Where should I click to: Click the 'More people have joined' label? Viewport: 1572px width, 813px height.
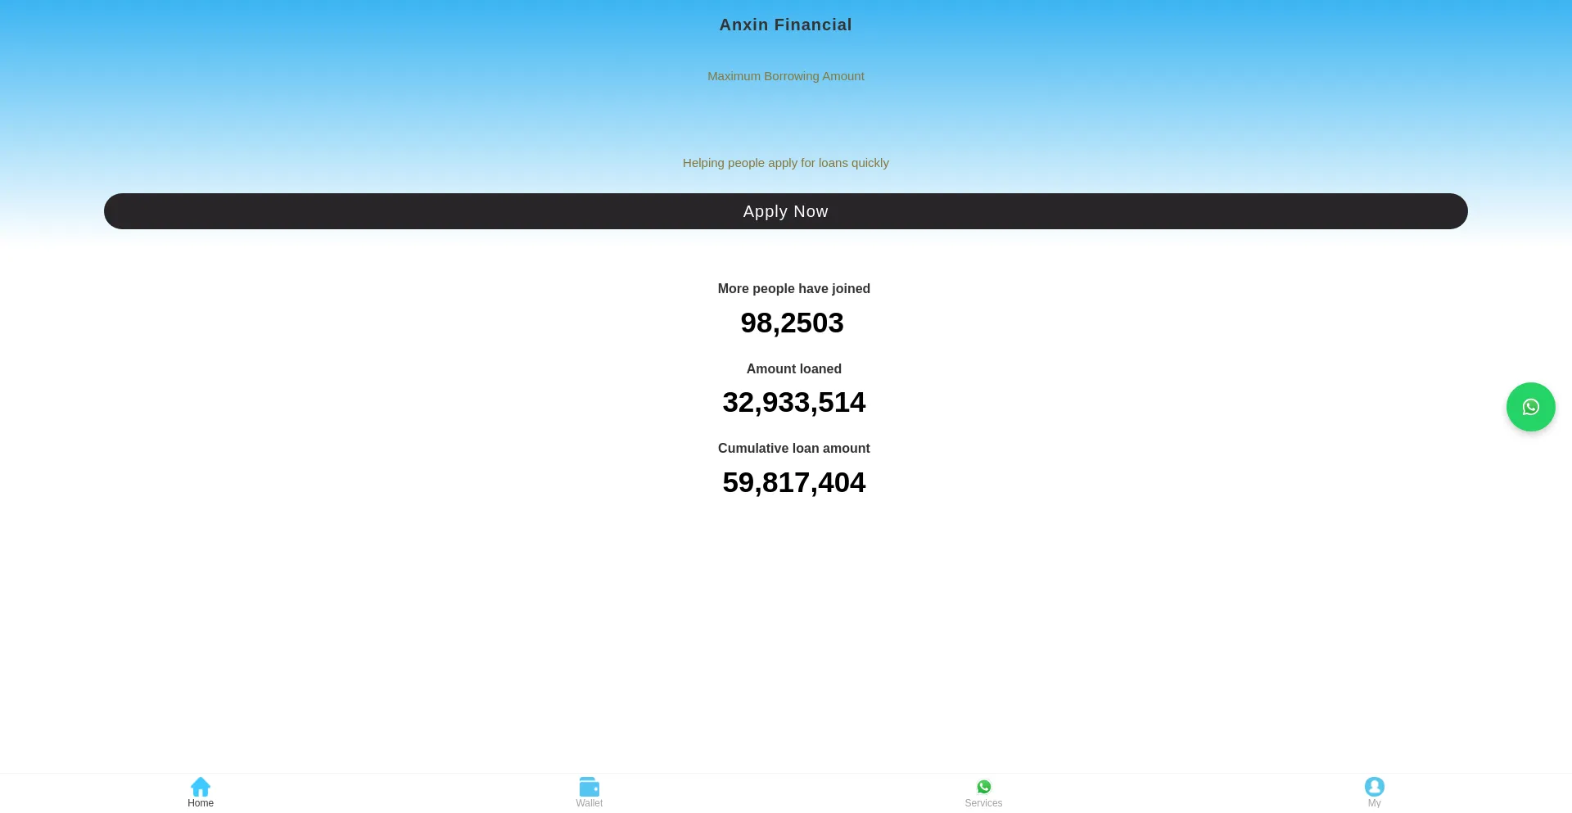[x=793, y=289]
